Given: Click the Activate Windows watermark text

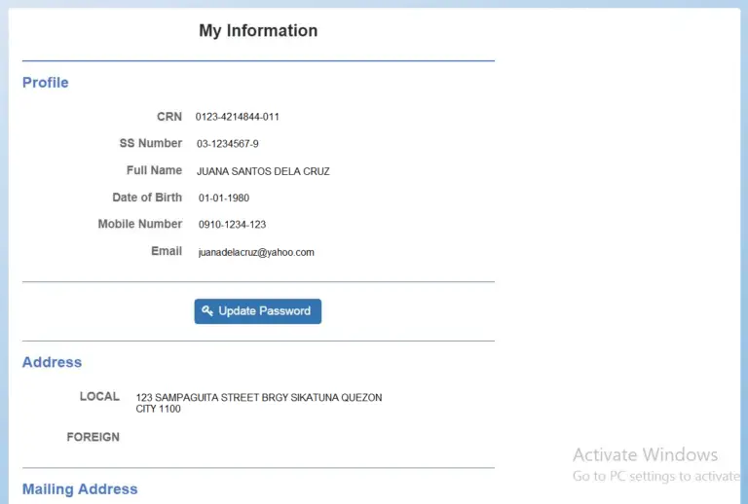Looking at the screenshot, I should tap(645, 455).
